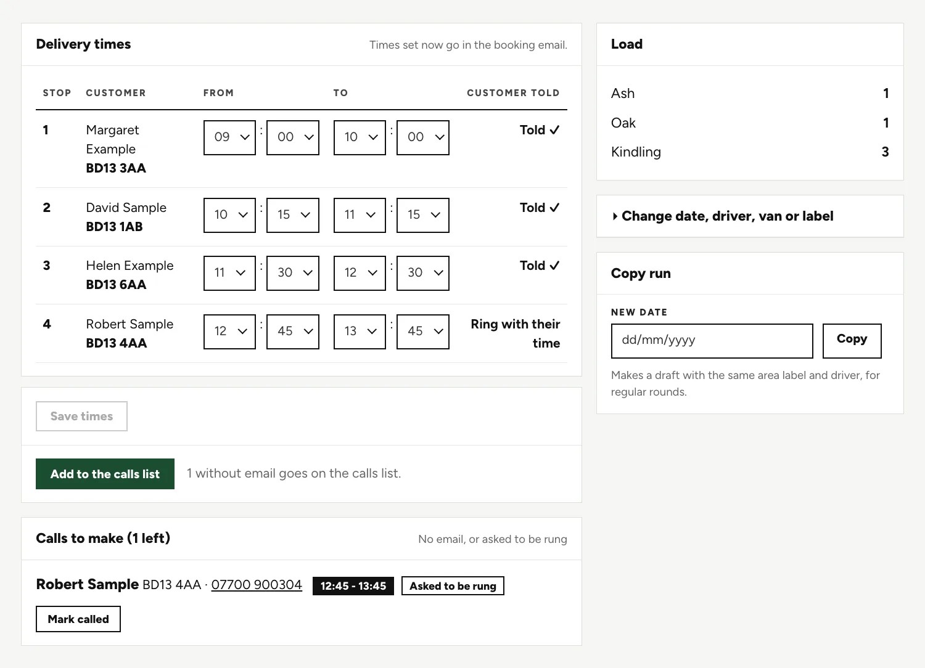
Task: Mark Robert Sample as called
Action: pyautogui.click(x=78, y=619)
